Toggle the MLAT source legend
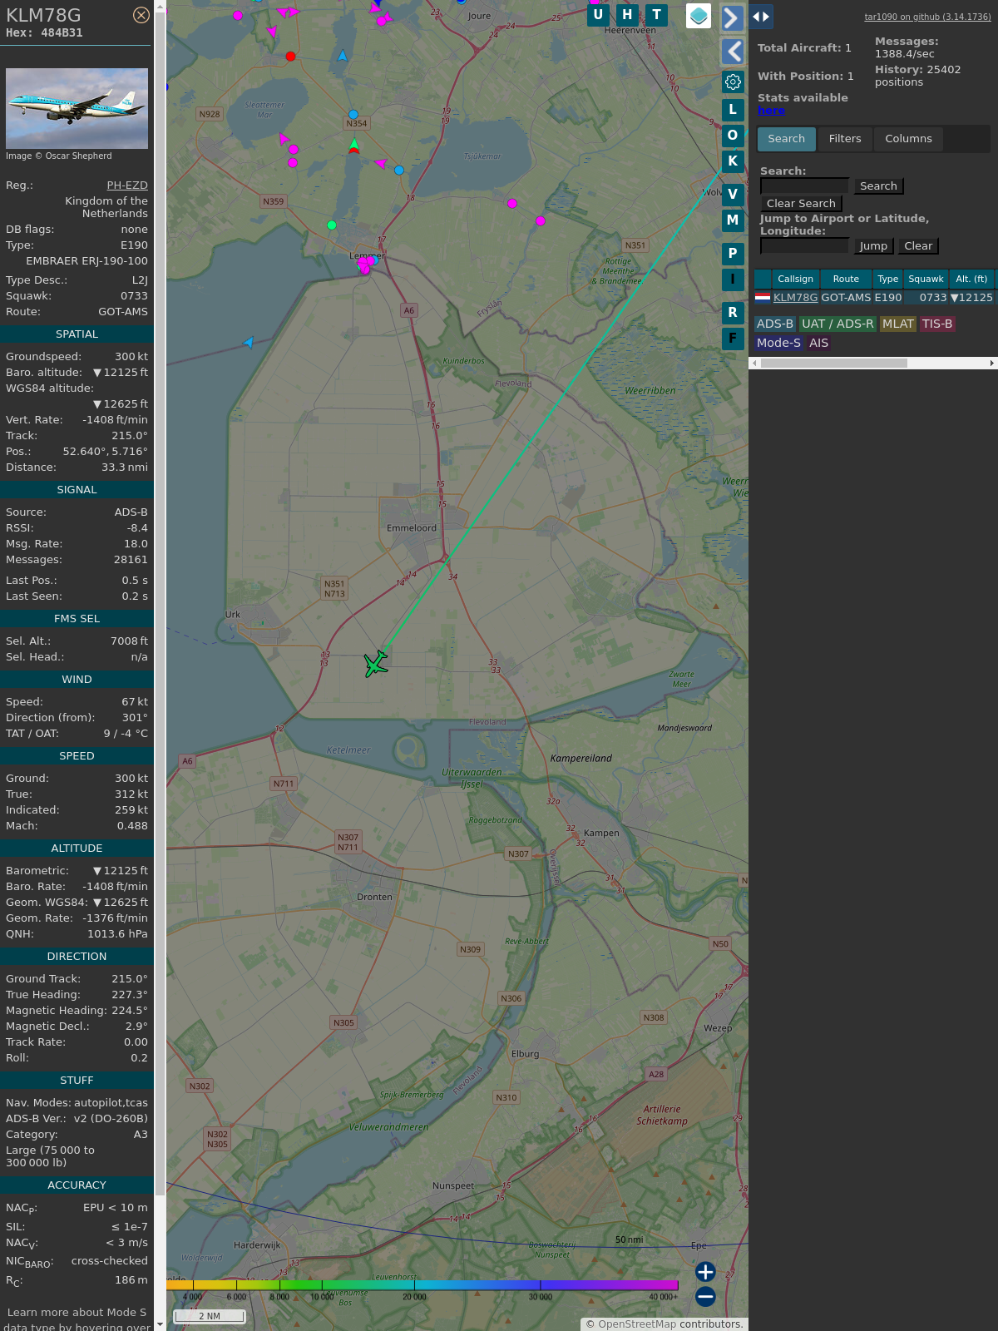Image resolution: width=998 pixels, height=1331 pixels. (x=897, y=324)
